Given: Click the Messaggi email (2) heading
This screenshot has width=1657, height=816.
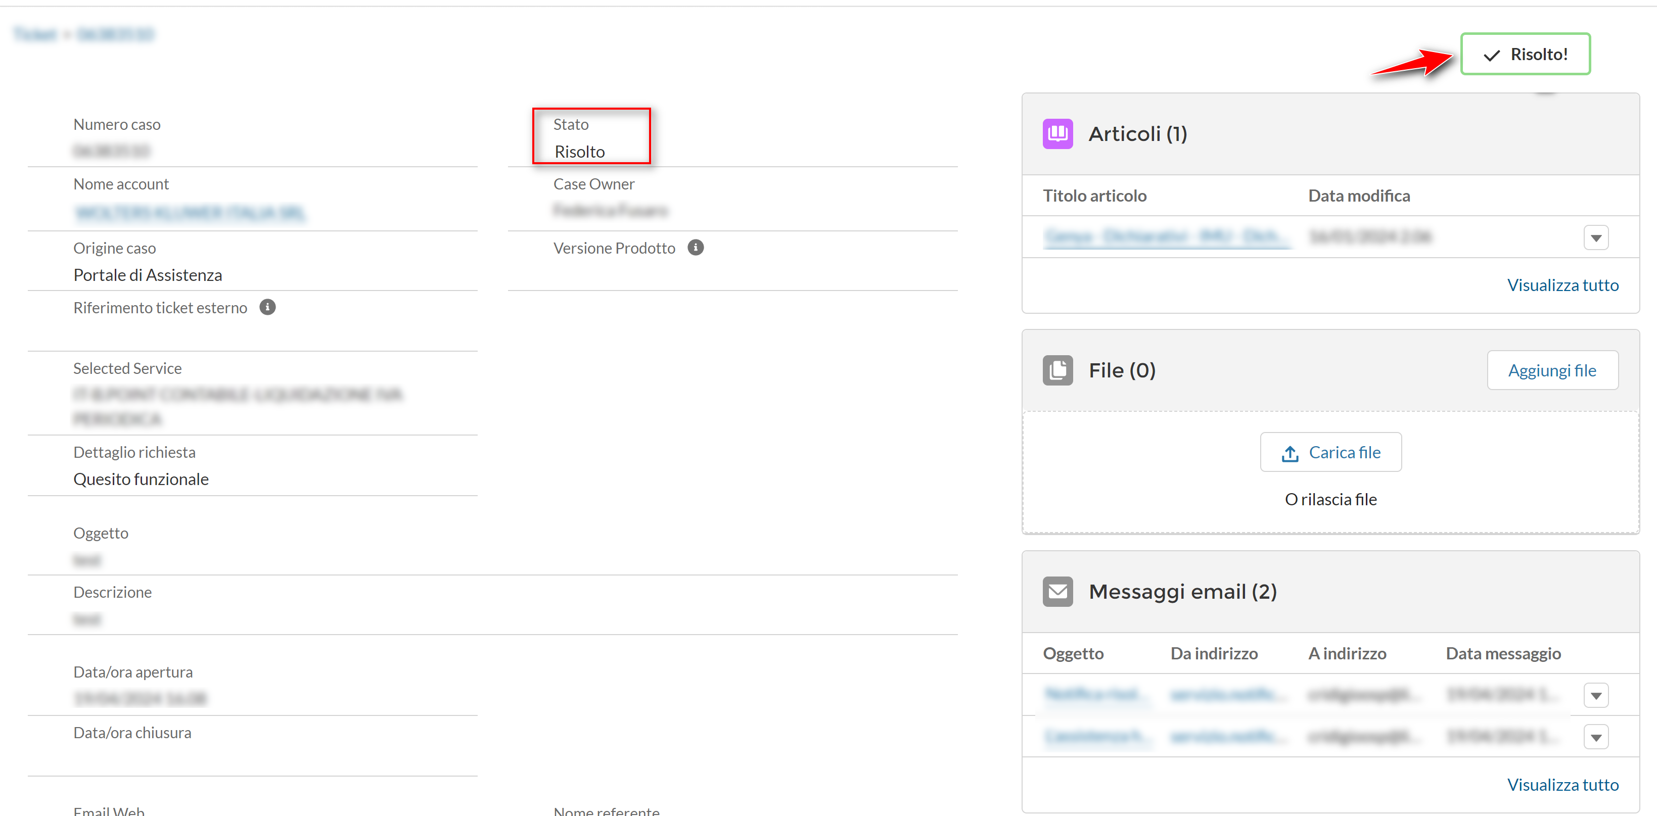Looking at the screenshot, I should 1182,592.
